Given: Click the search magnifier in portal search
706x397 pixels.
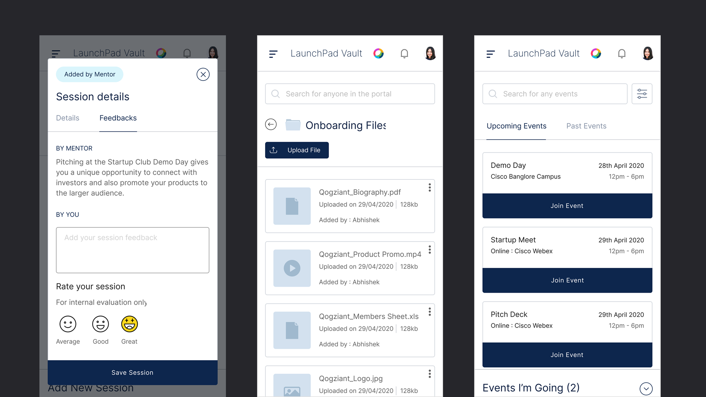Looking at the screenshot, I should coord(276,94).
